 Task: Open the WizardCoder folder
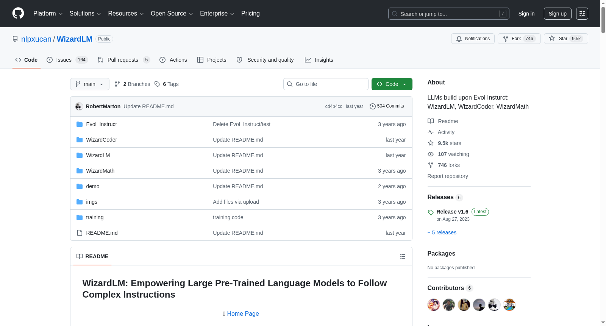coord(102,140)
